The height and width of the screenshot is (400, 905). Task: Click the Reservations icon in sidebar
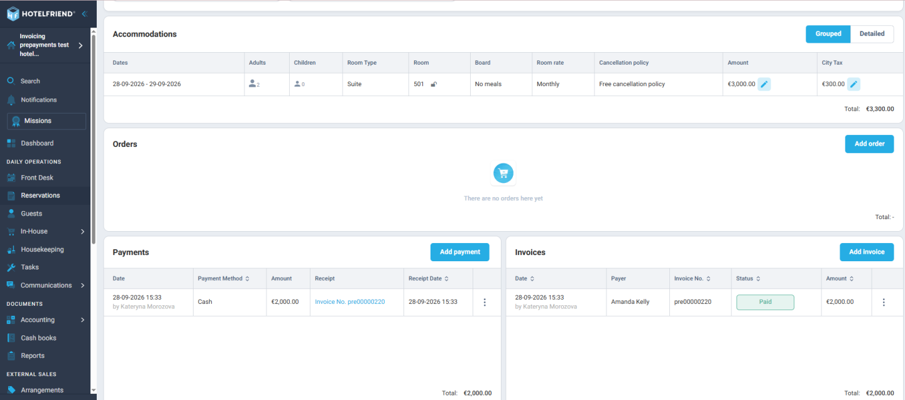tap(11, 195)
